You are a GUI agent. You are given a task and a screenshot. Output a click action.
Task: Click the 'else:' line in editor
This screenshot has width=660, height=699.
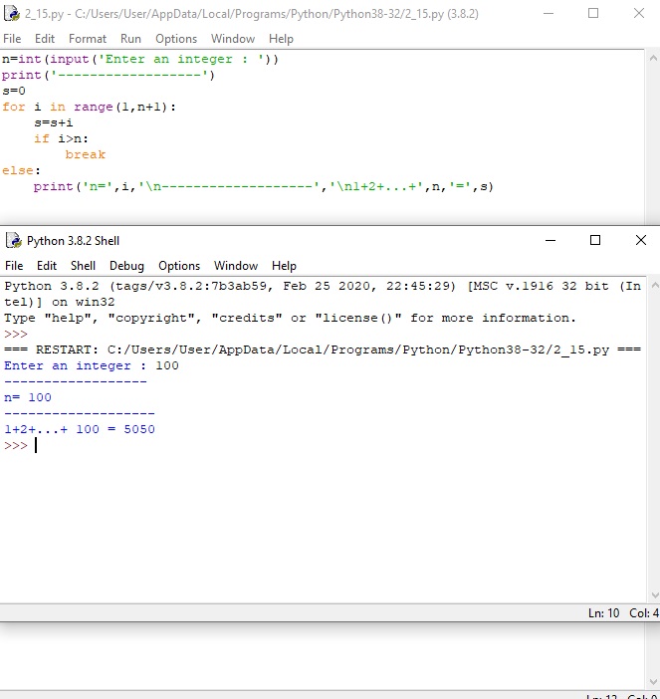click(x=21, y=170)
